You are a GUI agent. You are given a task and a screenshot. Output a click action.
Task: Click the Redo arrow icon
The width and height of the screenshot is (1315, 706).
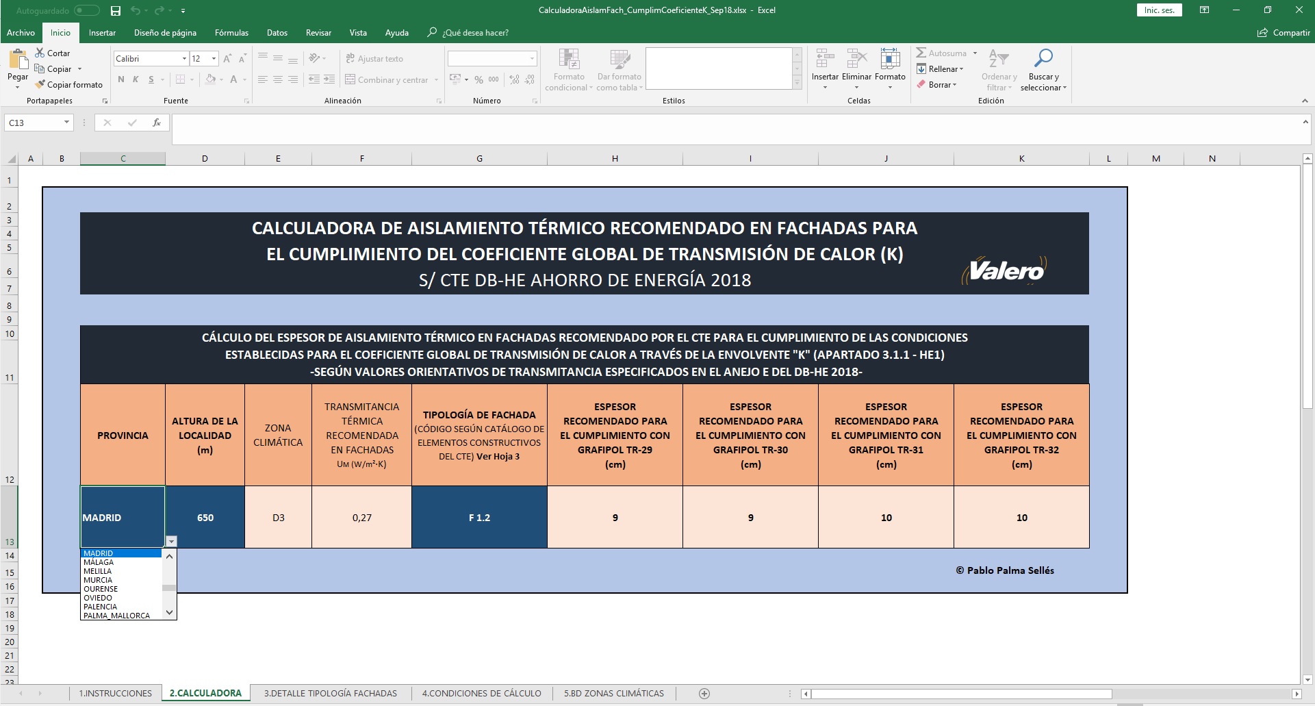point(159,10)
